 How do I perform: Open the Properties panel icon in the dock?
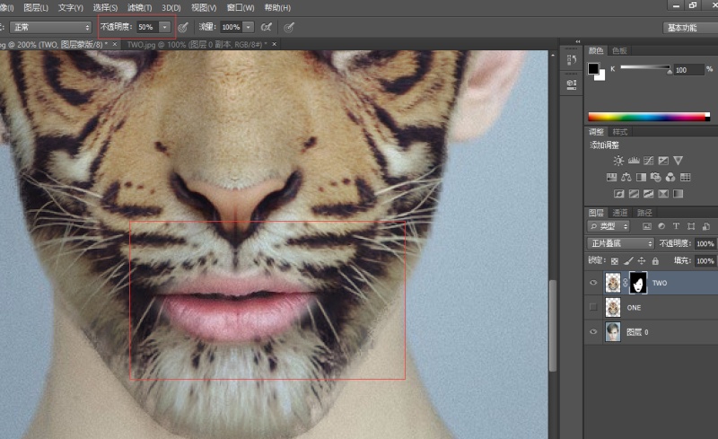click(x=572, y=84)
